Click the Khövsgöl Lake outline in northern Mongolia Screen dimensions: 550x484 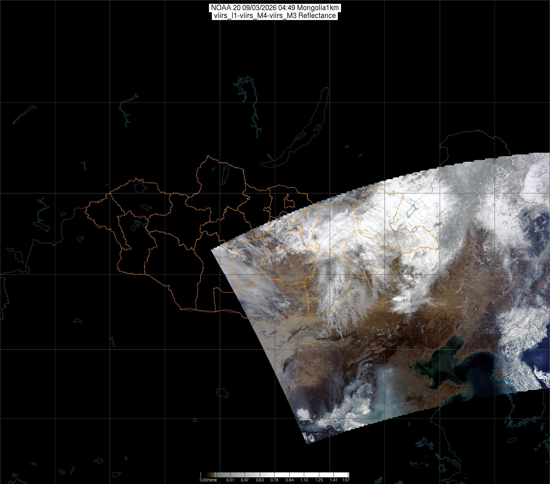pos(225,174)
